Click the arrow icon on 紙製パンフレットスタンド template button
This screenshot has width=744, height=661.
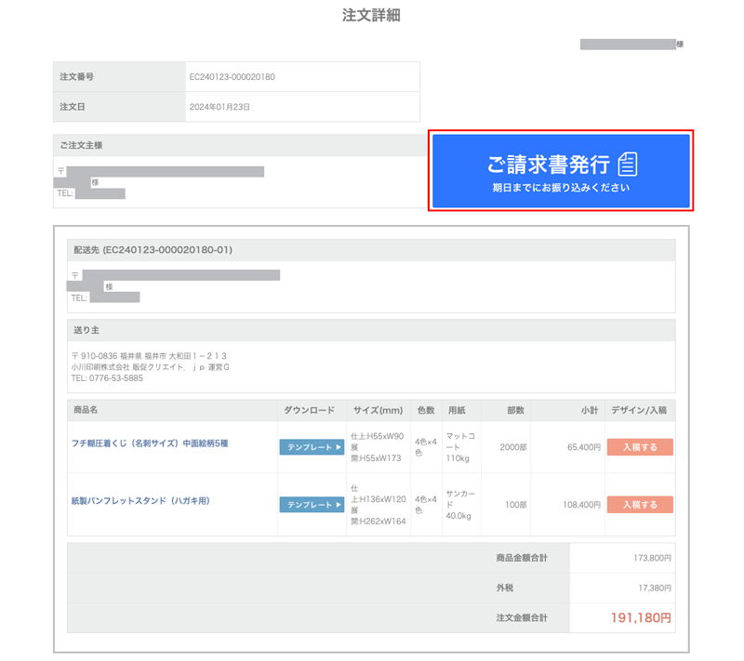tap(338, 505)
